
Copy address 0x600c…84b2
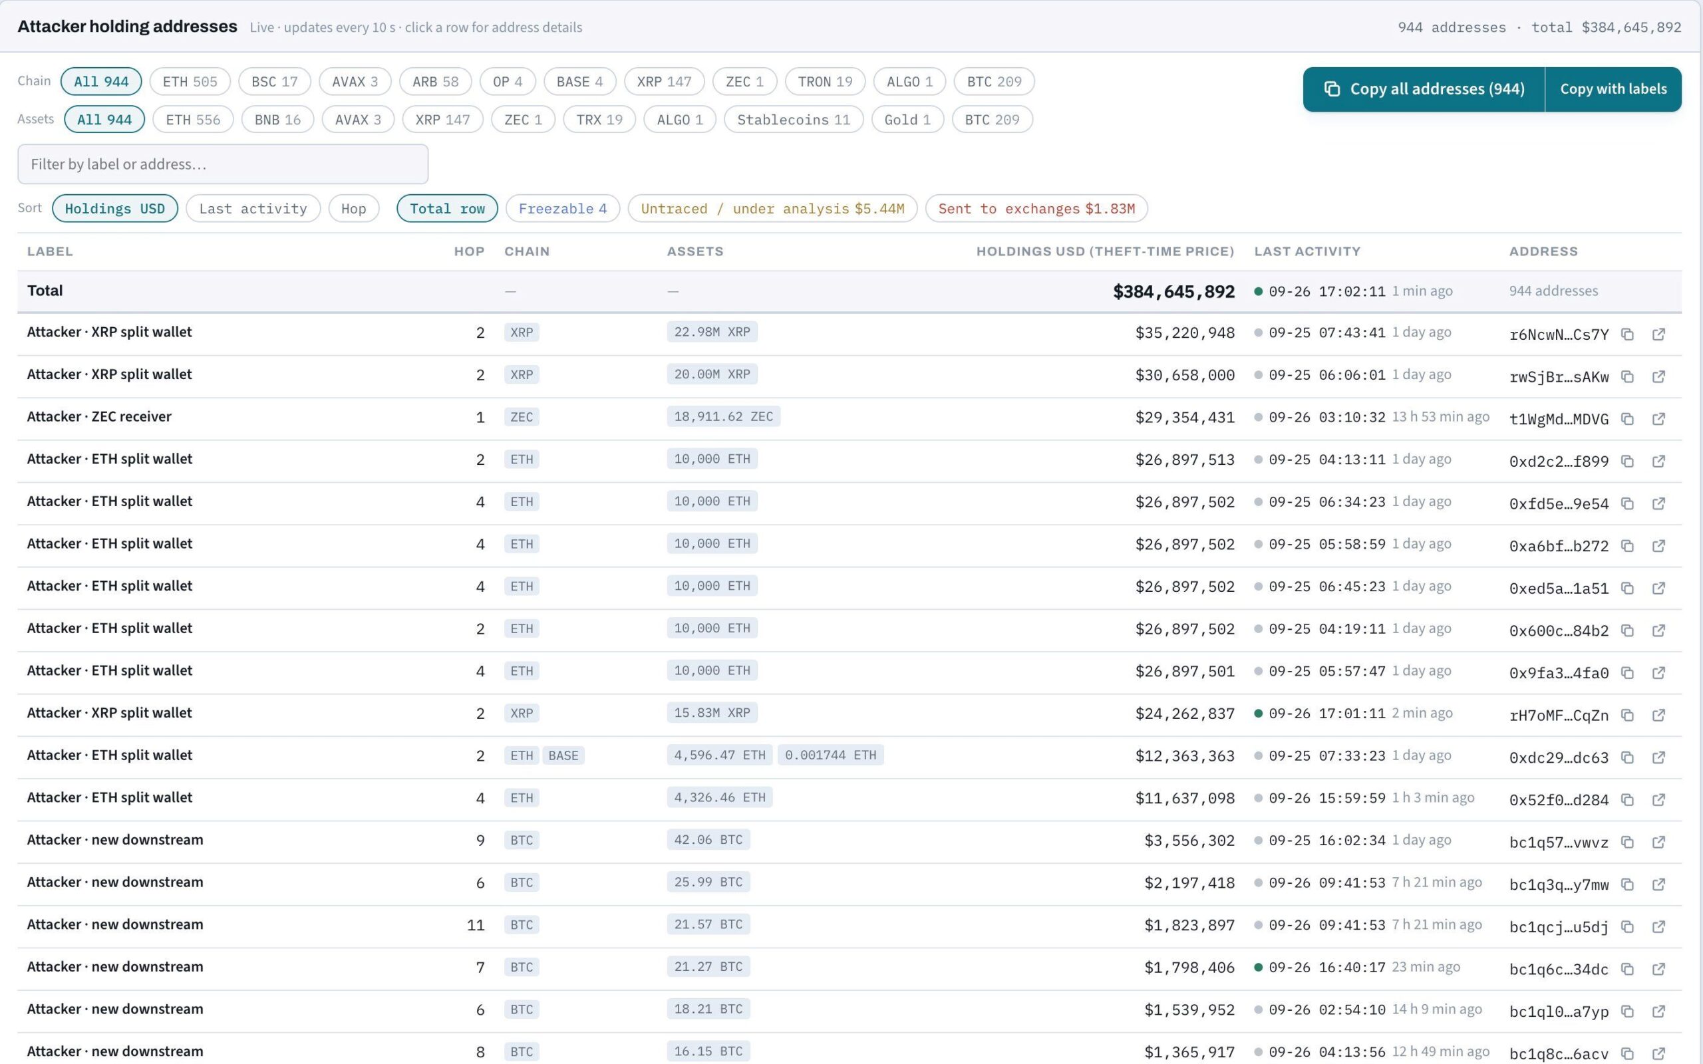tap(1627, 630)
